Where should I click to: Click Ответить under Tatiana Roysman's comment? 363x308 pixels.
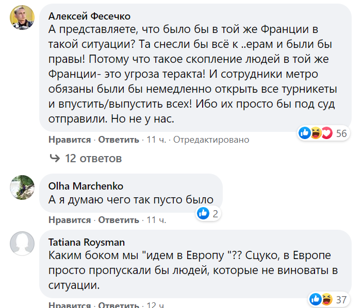(x=119, y=305)
